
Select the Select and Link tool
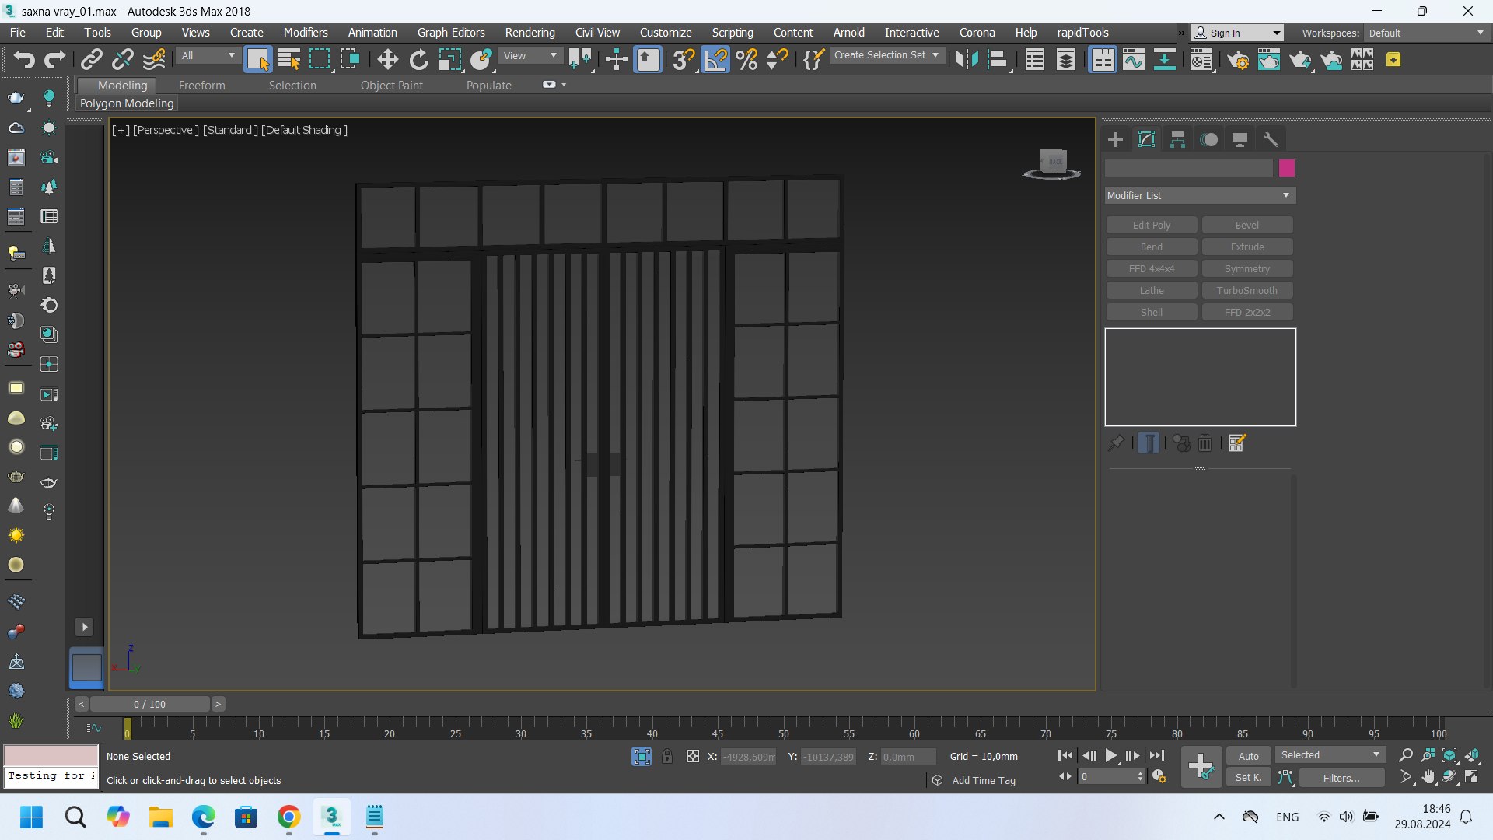(92, 60)
